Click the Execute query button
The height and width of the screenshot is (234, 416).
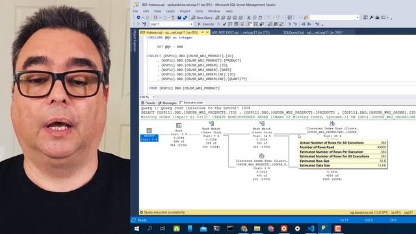click(x=206, y=24)
